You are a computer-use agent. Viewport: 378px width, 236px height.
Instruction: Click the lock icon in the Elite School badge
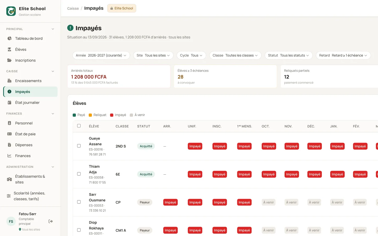click(112, 8)
